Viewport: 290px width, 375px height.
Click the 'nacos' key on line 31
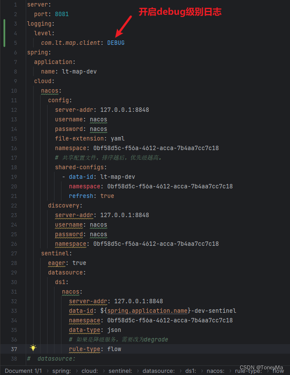tap(71, 291)
